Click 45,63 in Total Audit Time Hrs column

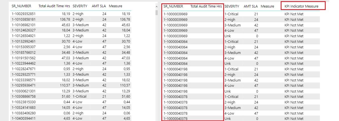click(x=66, y=25)
